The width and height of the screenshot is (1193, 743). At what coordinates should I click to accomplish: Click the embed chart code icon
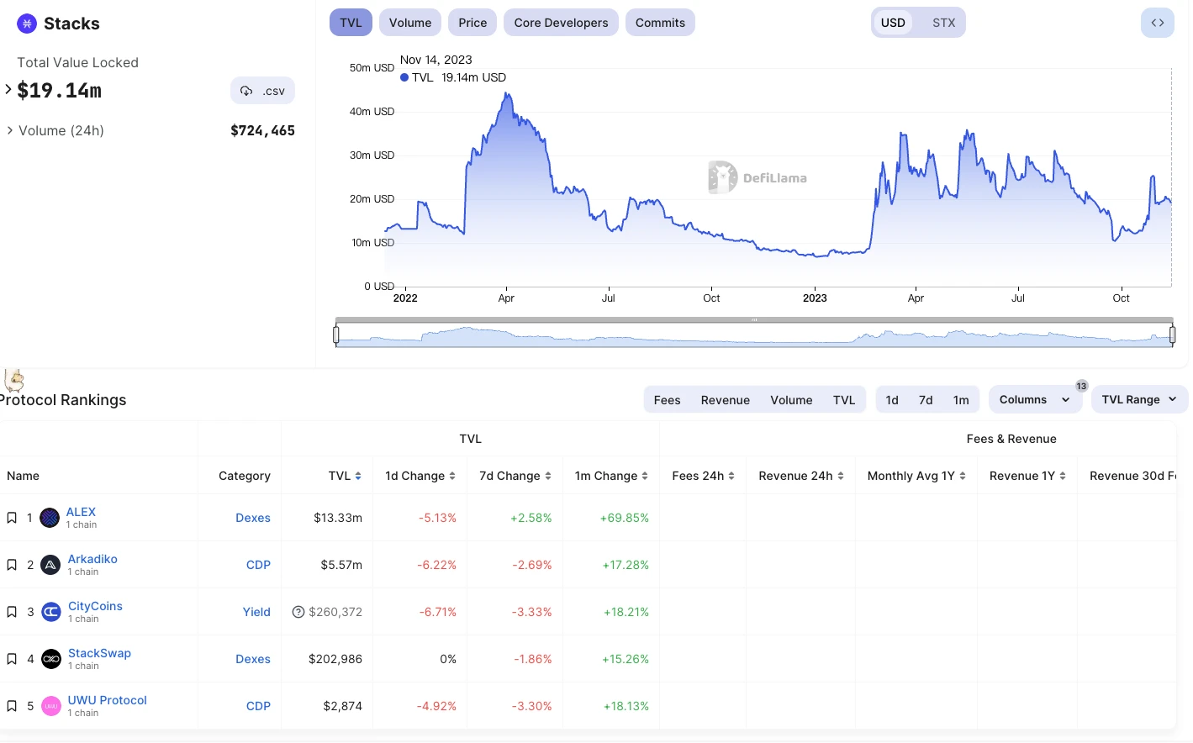1157,23
